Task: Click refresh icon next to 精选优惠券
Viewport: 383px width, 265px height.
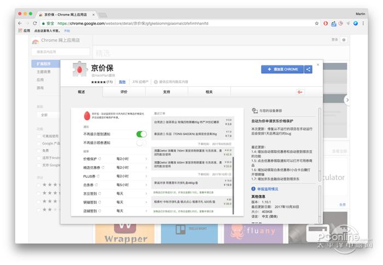Action: tap(103, 167)
